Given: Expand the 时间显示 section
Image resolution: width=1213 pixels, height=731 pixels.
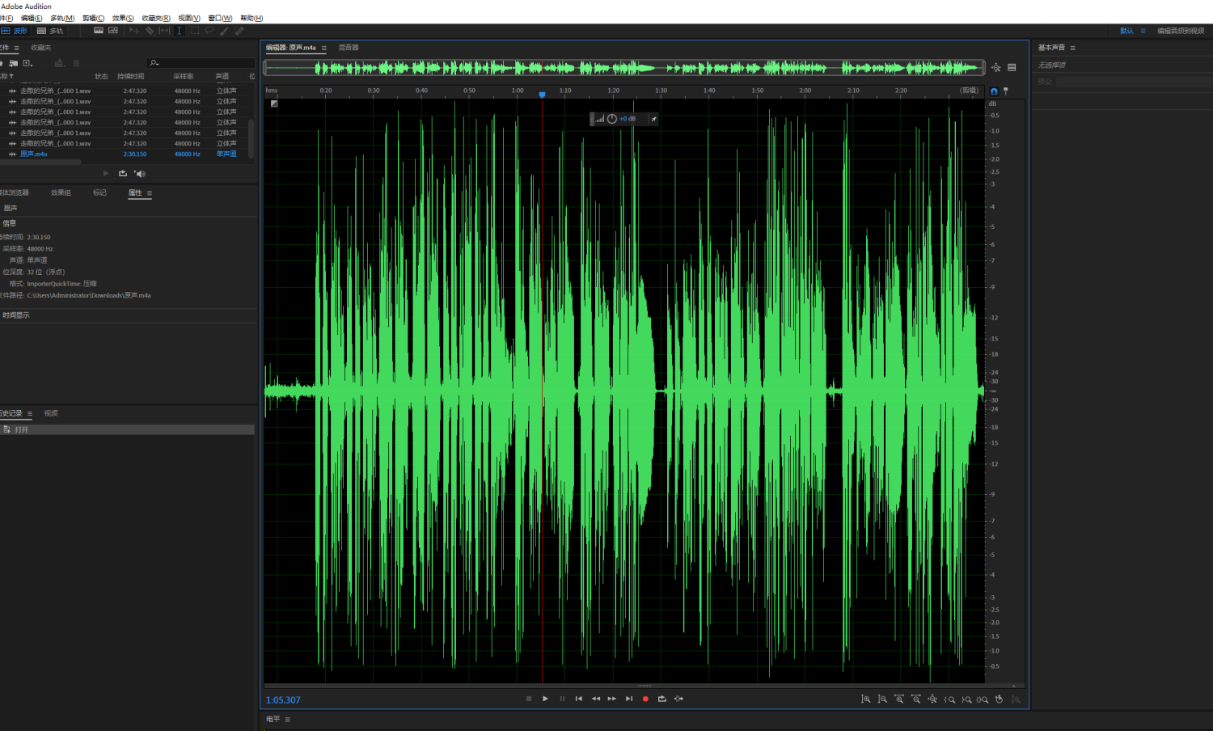Looking at the screenshot, I should tap(15, 315).
